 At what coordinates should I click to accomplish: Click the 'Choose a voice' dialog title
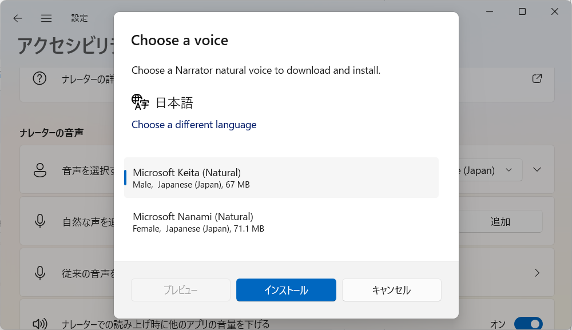tap(180, 40)
